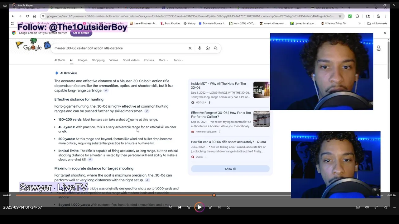
Task: Click the Chrome forward arrow
Action: coord(20,16)
